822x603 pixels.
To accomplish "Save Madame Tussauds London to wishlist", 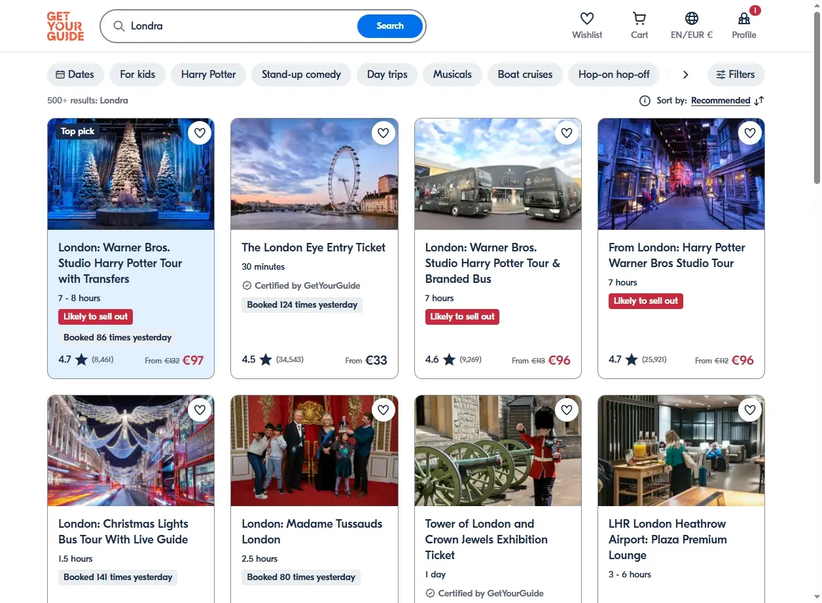I will tap(384, 410).
